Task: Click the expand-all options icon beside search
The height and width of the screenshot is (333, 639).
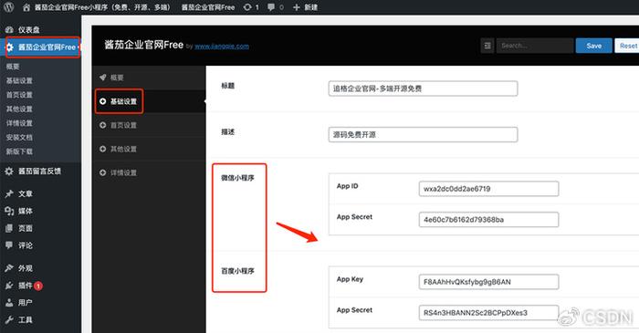Action: pos(487,46)
